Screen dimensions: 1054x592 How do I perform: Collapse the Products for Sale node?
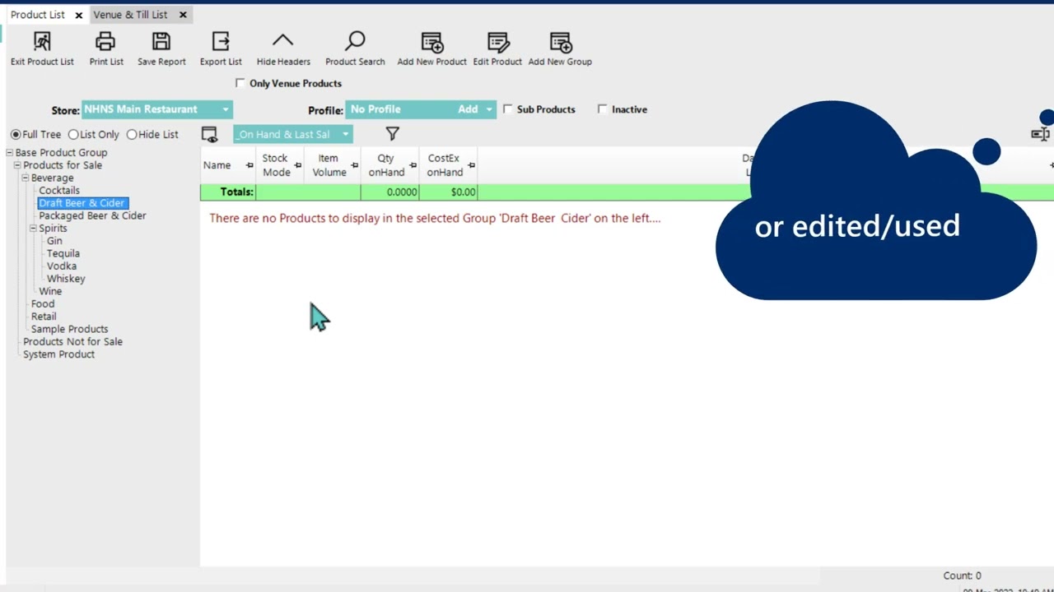point(17,165)
